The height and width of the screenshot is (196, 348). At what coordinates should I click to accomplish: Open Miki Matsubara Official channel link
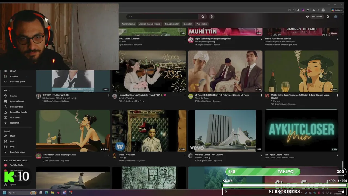(x=58, y=98)
